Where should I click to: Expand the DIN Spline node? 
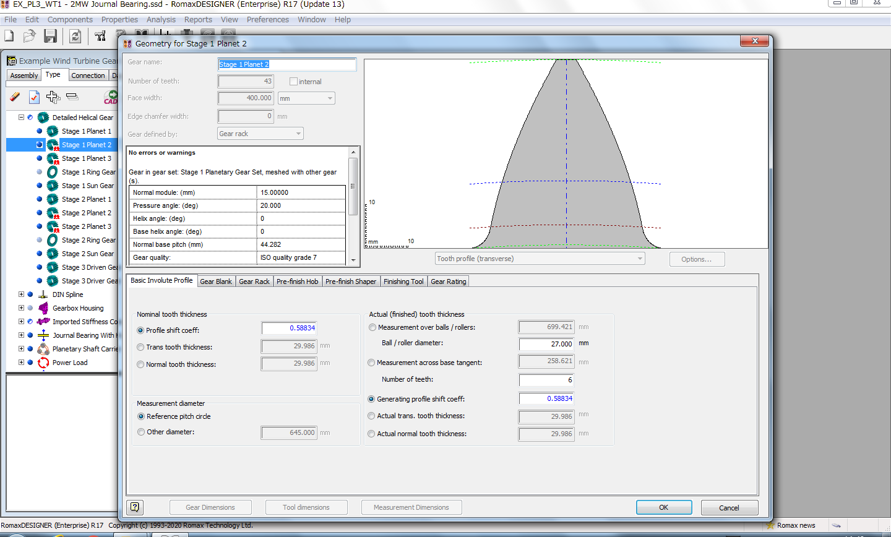click(x=21, y=294)
